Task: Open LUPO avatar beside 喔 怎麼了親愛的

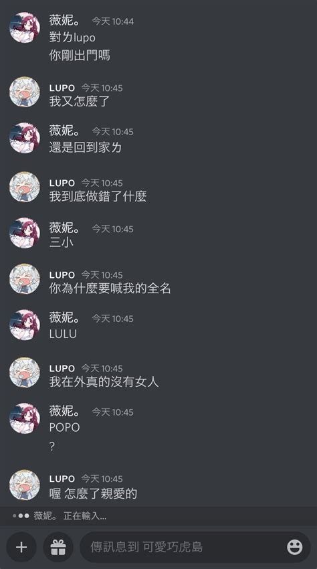Action: (x=24, y=485)
